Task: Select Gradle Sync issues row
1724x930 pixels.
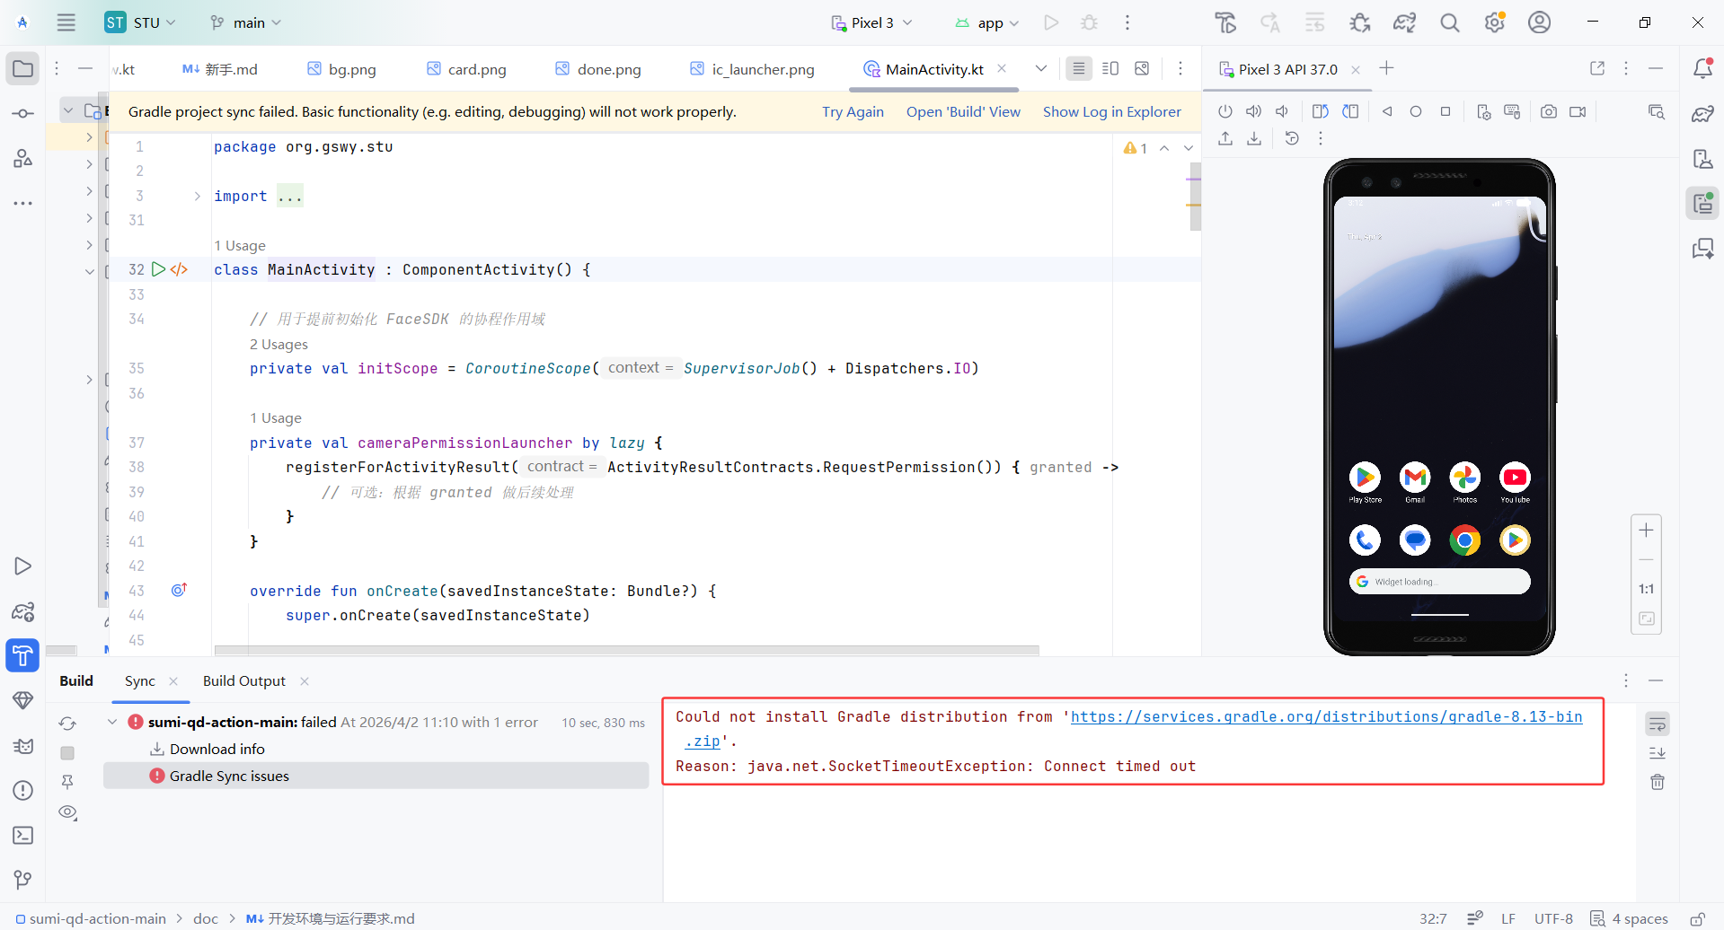Action: pos(376,776)
